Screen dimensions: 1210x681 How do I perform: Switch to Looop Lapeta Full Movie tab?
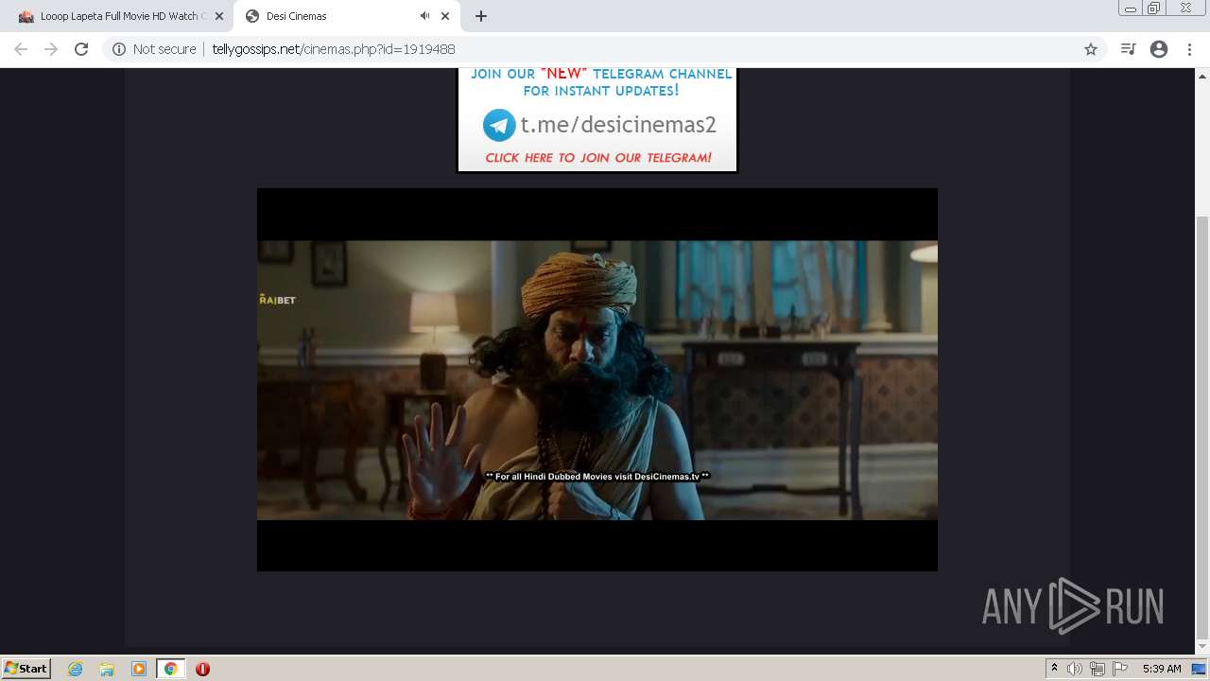[x=118, y=16]
